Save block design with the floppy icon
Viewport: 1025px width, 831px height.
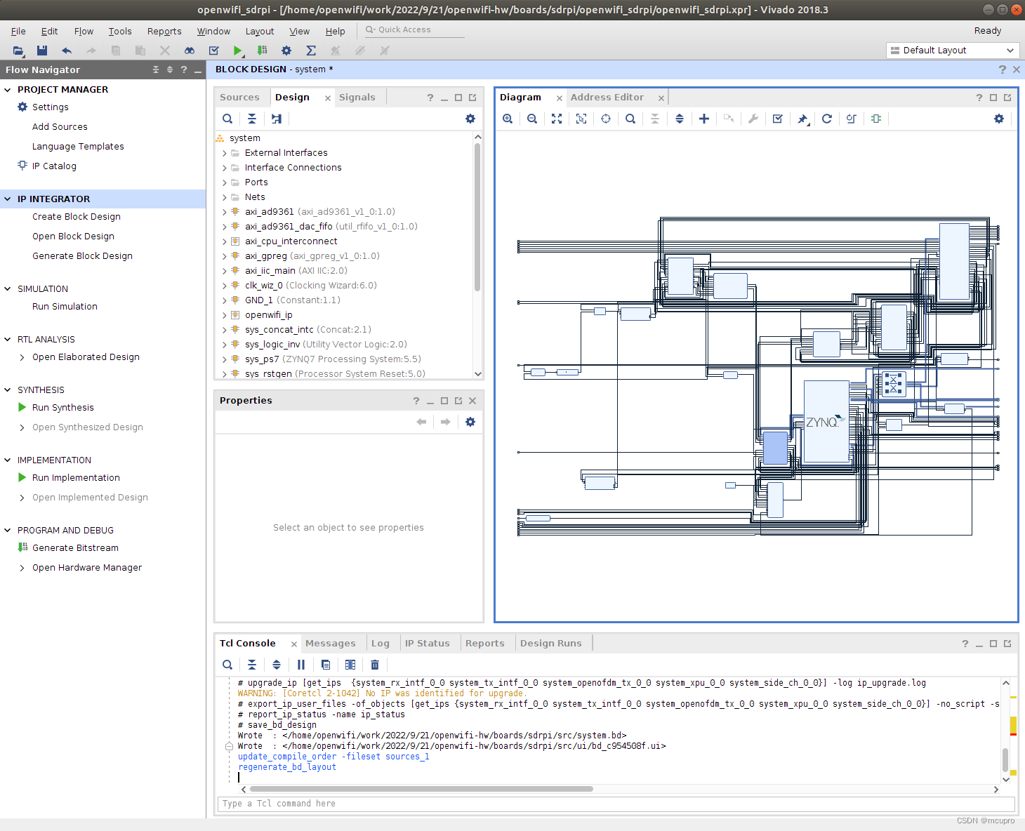tap(42, 51)
